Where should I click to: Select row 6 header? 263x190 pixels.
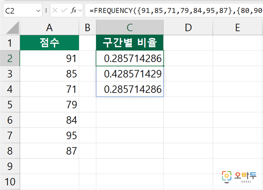10,120
